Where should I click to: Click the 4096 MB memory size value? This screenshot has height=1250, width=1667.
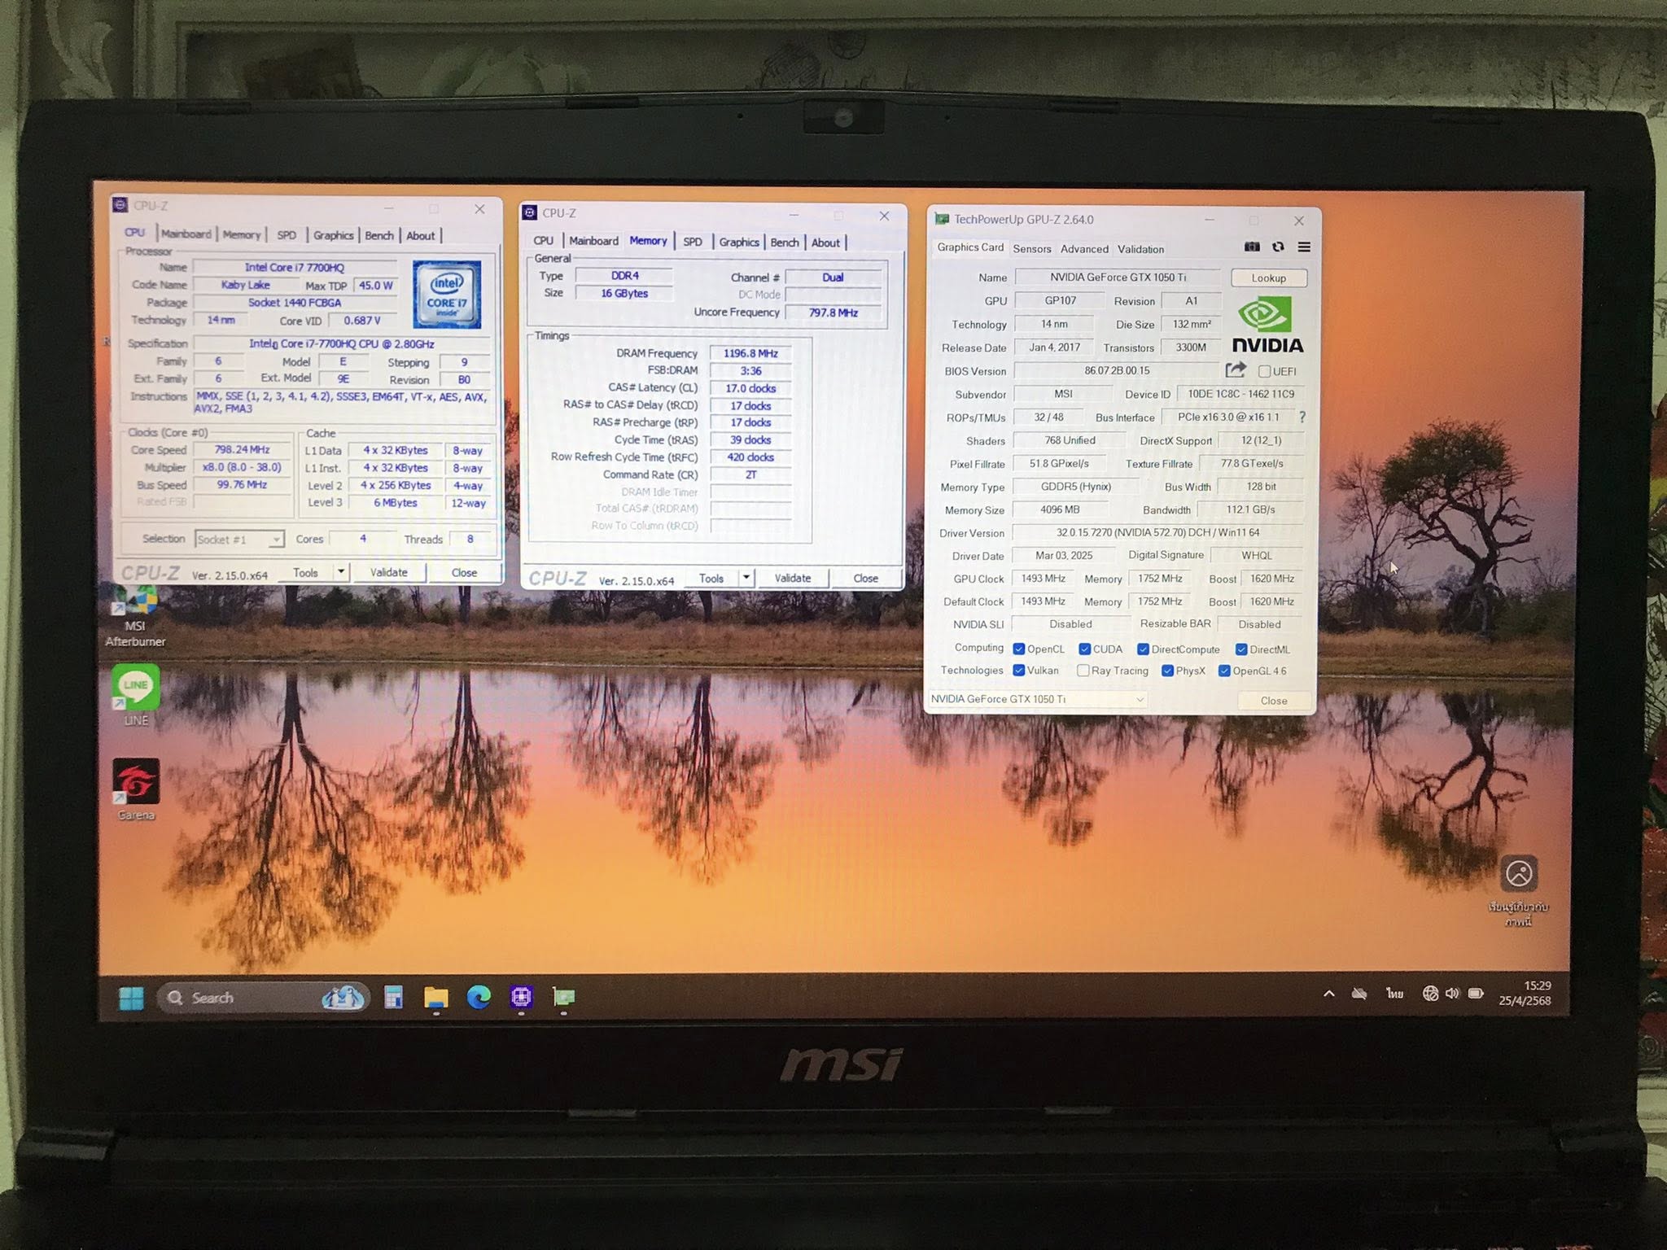(1060, 509)
